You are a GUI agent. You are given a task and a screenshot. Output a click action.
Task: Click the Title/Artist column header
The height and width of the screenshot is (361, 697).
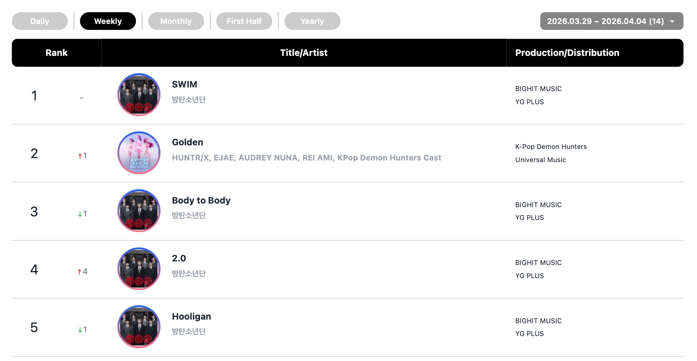click(x=304, y=53)
